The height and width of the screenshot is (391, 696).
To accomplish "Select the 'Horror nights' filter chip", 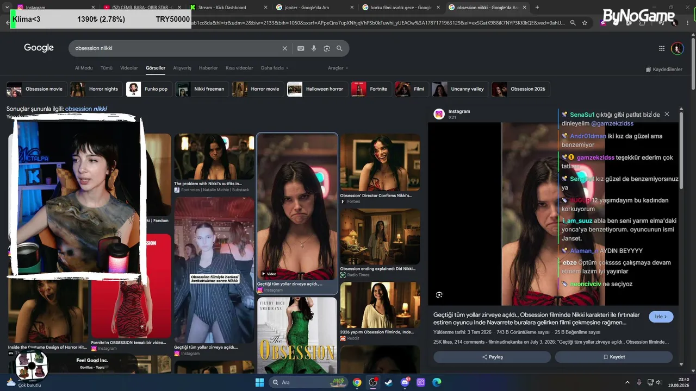I will (x=96, y=89).
